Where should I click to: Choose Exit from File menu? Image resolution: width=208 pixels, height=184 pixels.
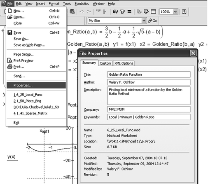[36, 123]
